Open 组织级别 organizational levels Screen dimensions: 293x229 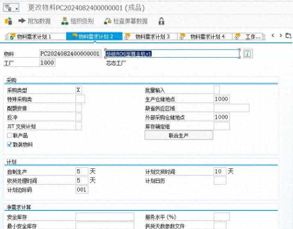tap(77, 21)
